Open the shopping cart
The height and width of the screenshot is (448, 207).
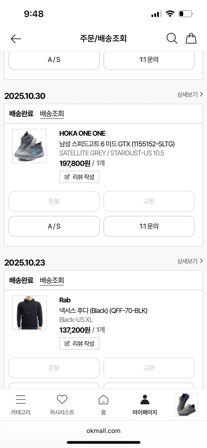point(191,38)
